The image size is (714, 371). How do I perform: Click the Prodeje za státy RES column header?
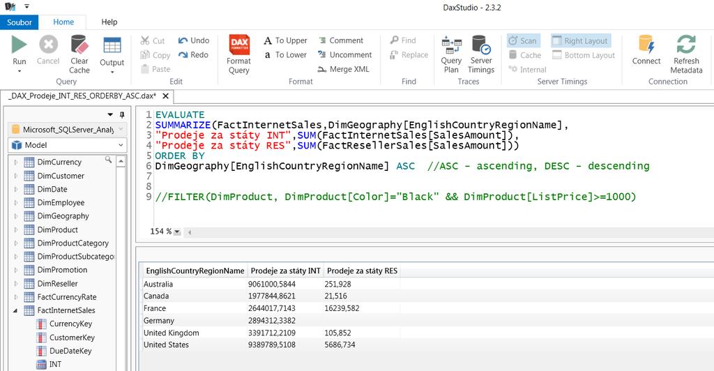pyautogui.click(x=362, y=271)
